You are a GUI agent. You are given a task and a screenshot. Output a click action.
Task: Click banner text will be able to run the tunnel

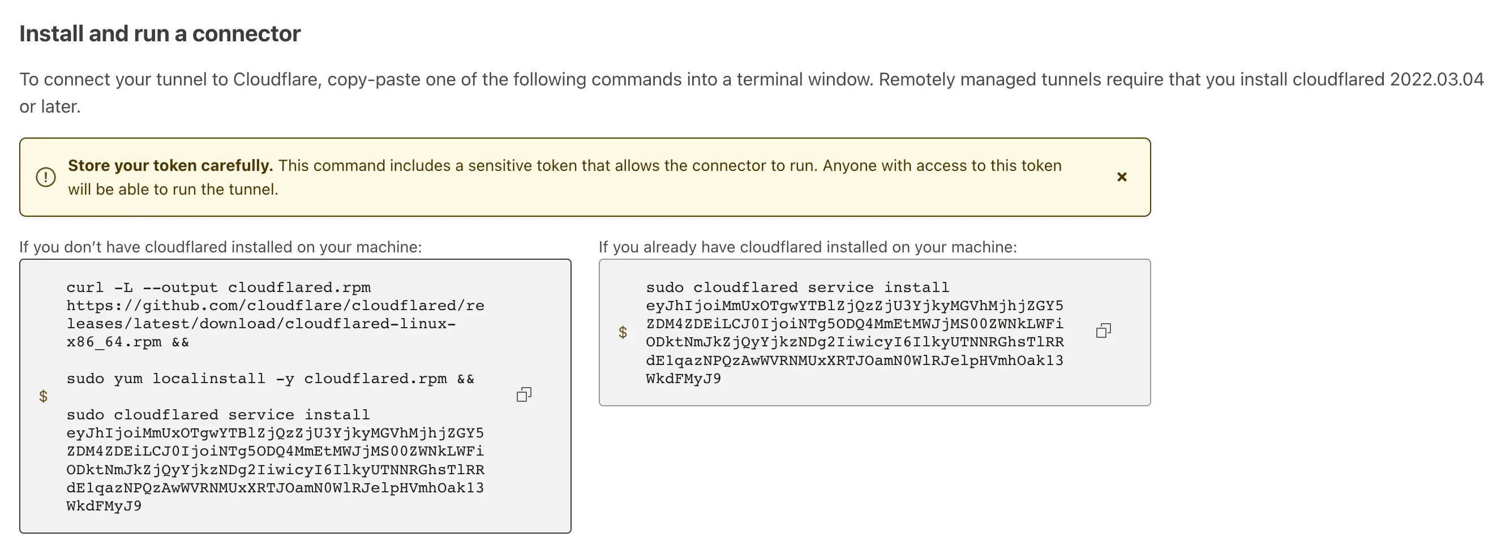pyautogui.click(x=173, y=190)
